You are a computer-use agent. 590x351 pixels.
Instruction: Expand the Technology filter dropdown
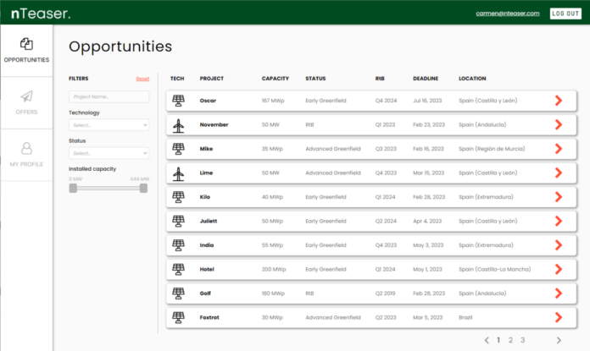[109, 124]
